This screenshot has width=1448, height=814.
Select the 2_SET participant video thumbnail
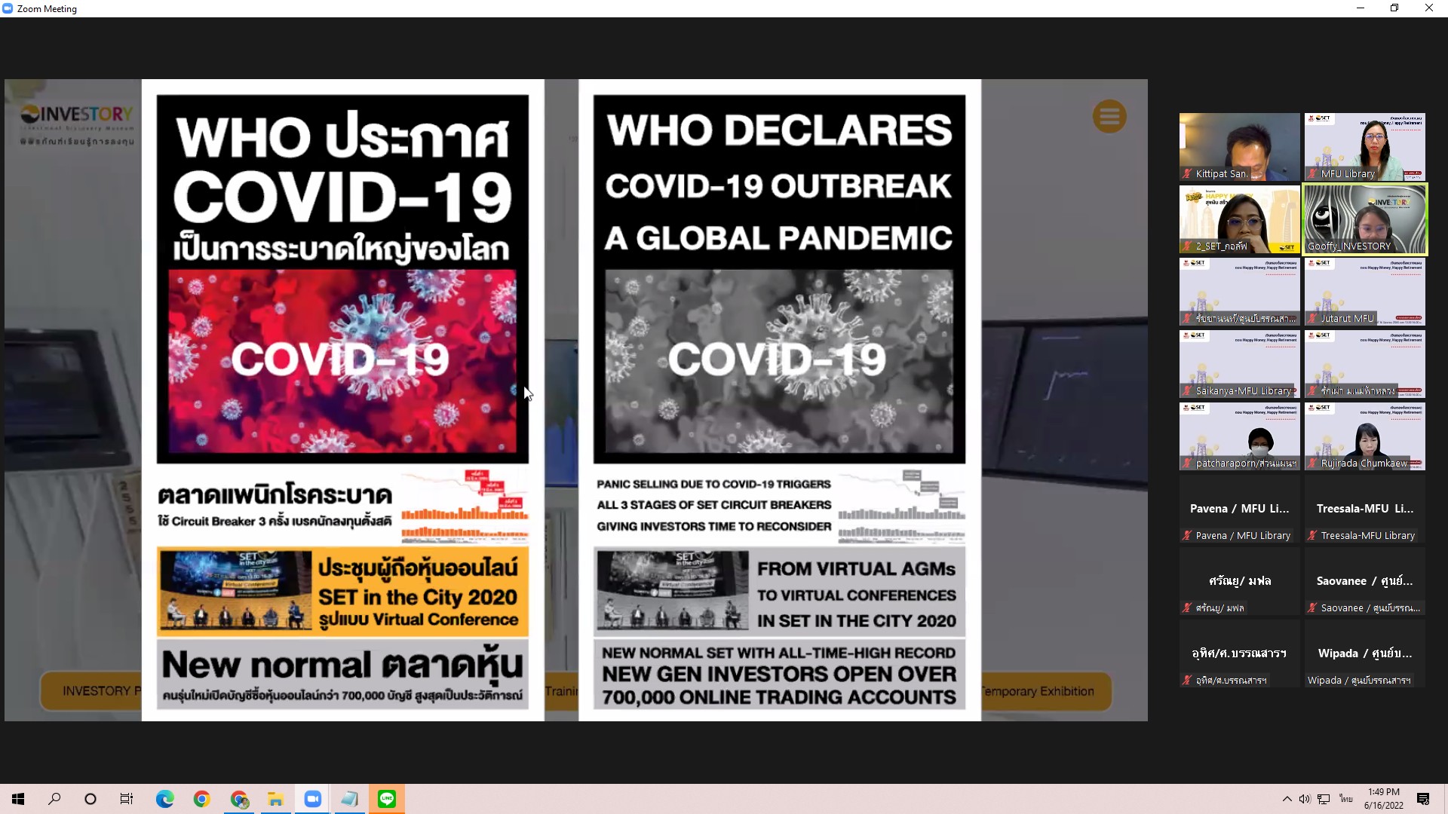click(1240, 219)
